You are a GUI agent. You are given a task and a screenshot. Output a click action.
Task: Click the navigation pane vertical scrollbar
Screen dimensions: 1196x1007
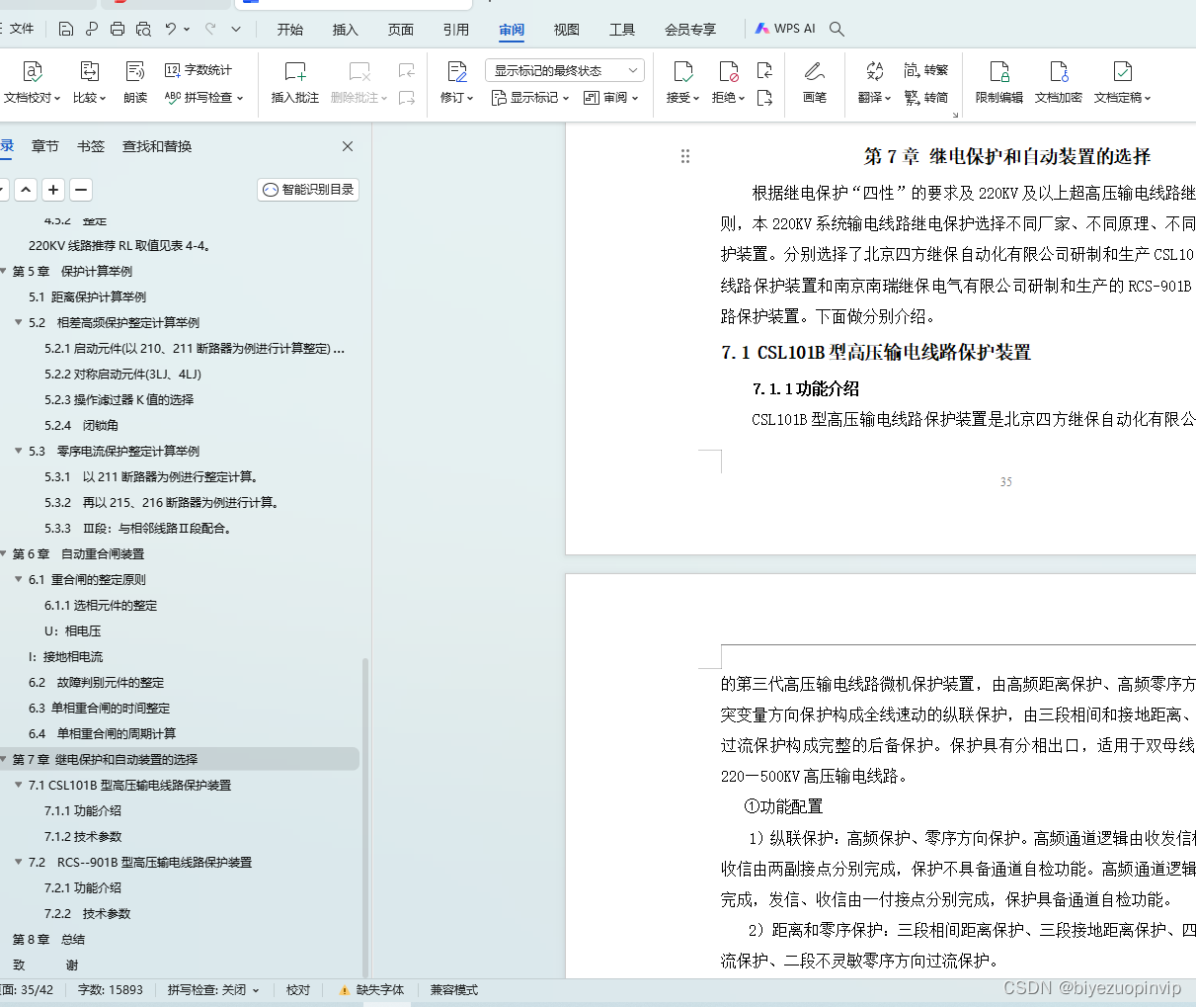(364, 816)
